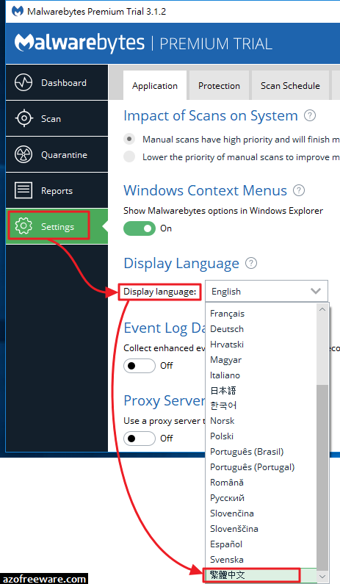Click the Quarantine radiation icon in sidebar

coord(23,154)
